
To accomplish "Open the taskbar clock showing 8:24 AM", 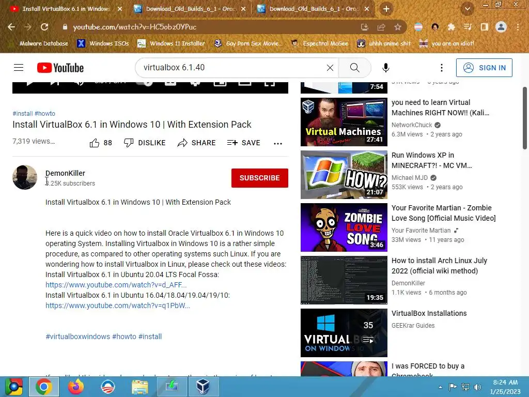I will (x=505, y=387).
